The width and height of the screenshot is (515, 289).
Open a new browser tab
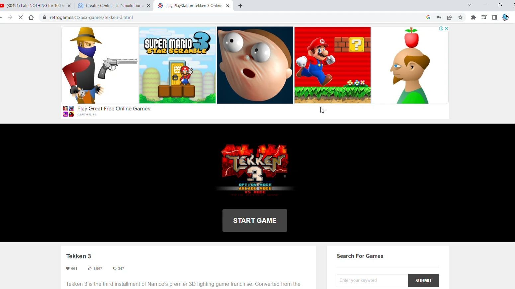pyautogui.click(x=240, y=6)
